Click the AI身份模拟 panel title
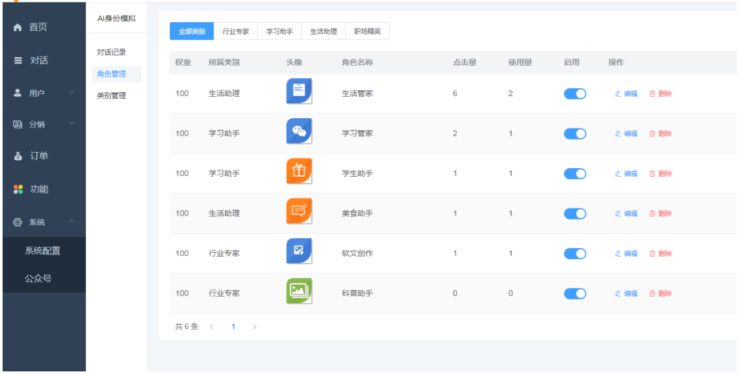The width and height of the screenshot is (742, 374). 116,18
